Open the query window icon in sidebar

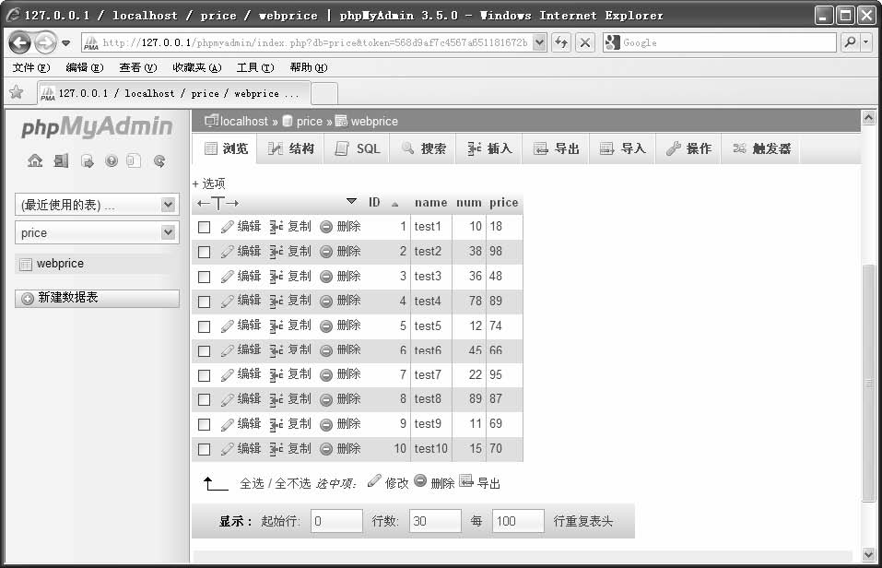(88, 161)
